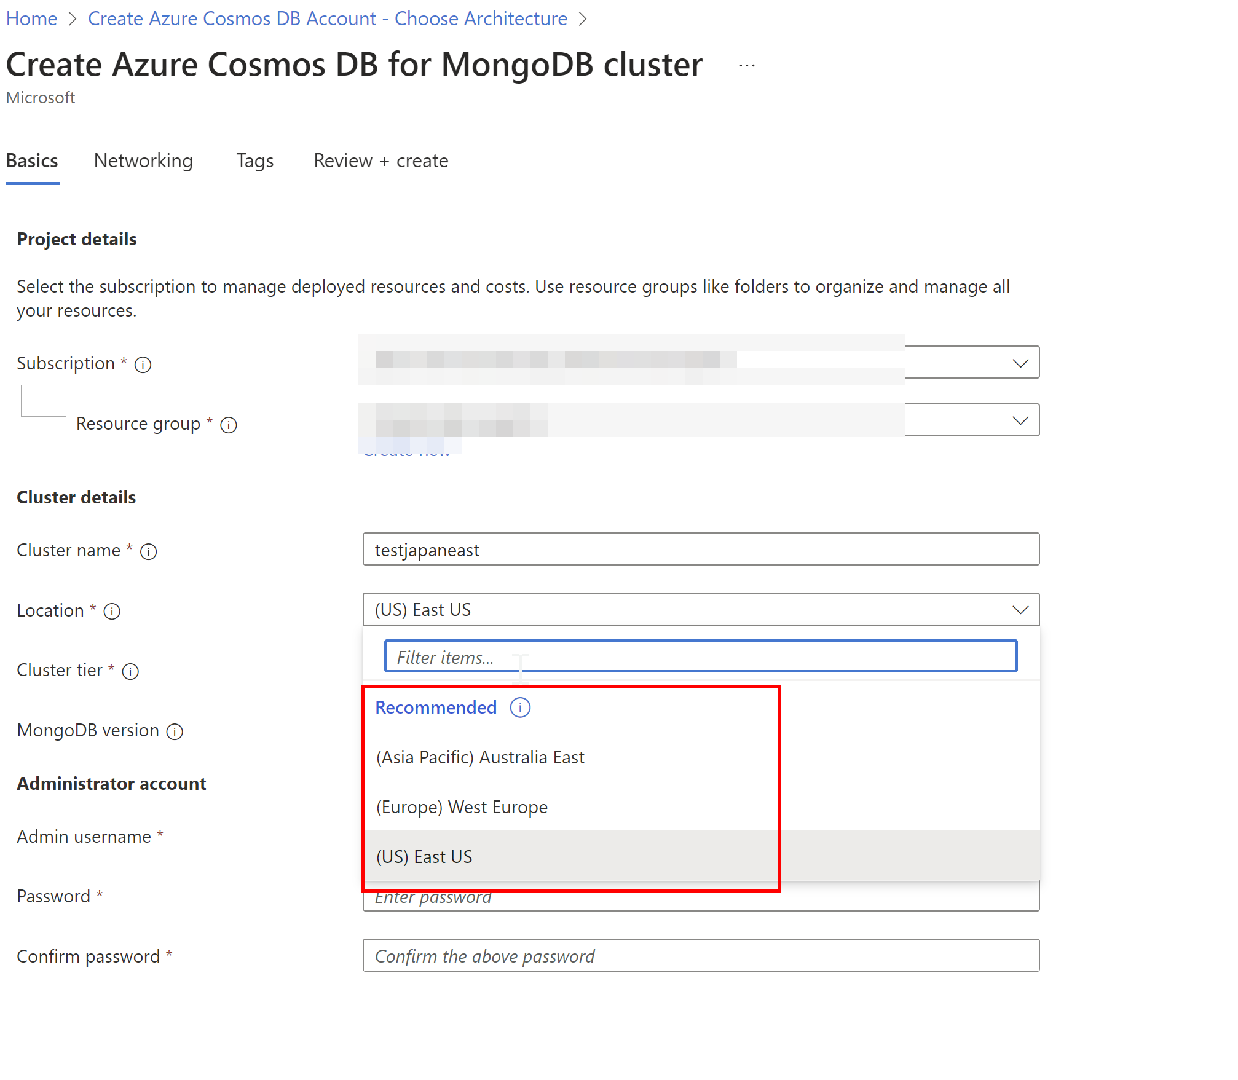
Task: Click the Home breadcrumb link
Action: (x=32, y=18)
